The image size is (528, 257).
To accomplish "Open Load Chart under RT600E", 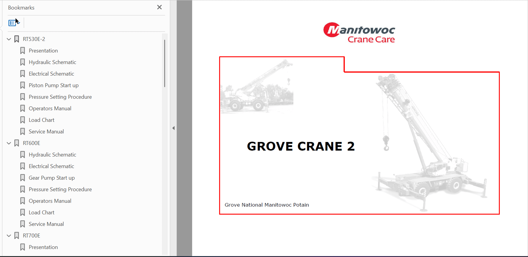I will (x=42, y=213).
